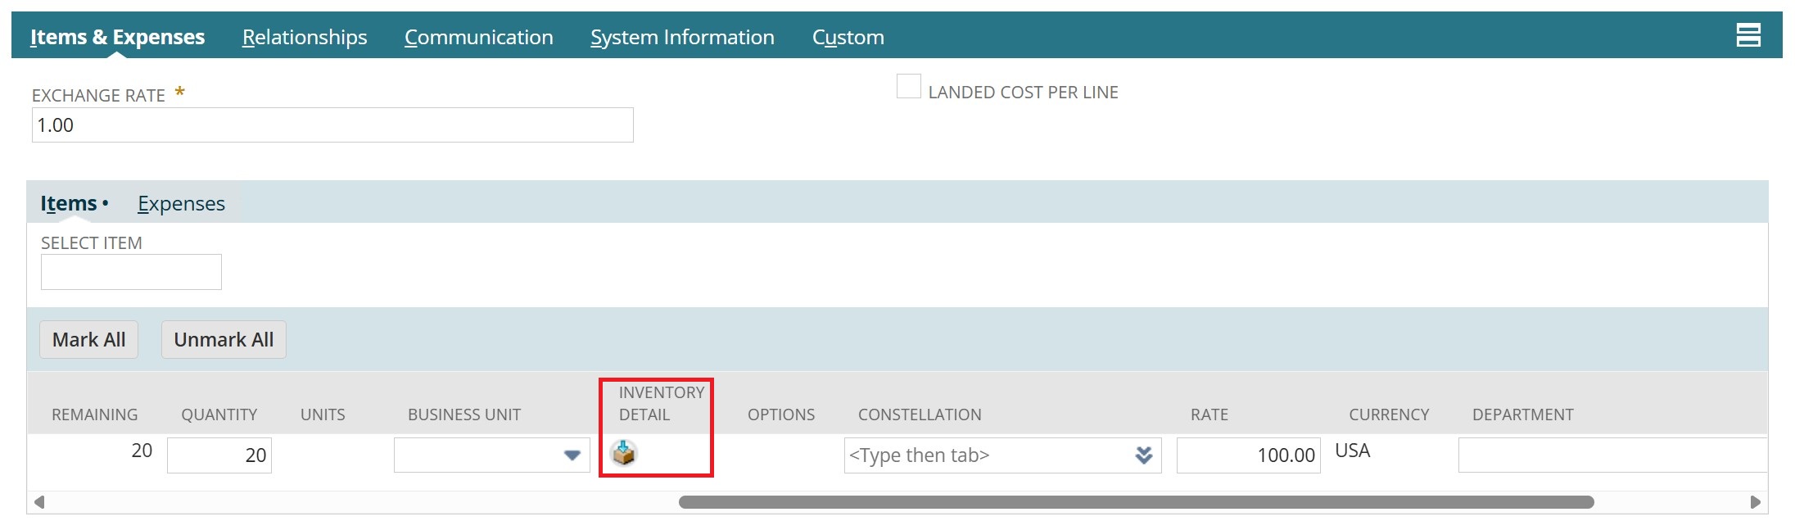
Task: Open the Communication tab
Action: point(478,37)
